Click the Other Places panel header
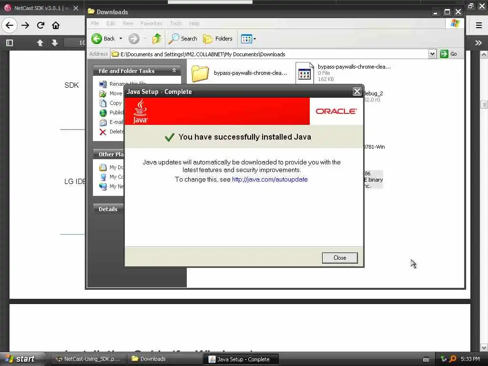This screenshot has width=488, height=366. point(109,154)
